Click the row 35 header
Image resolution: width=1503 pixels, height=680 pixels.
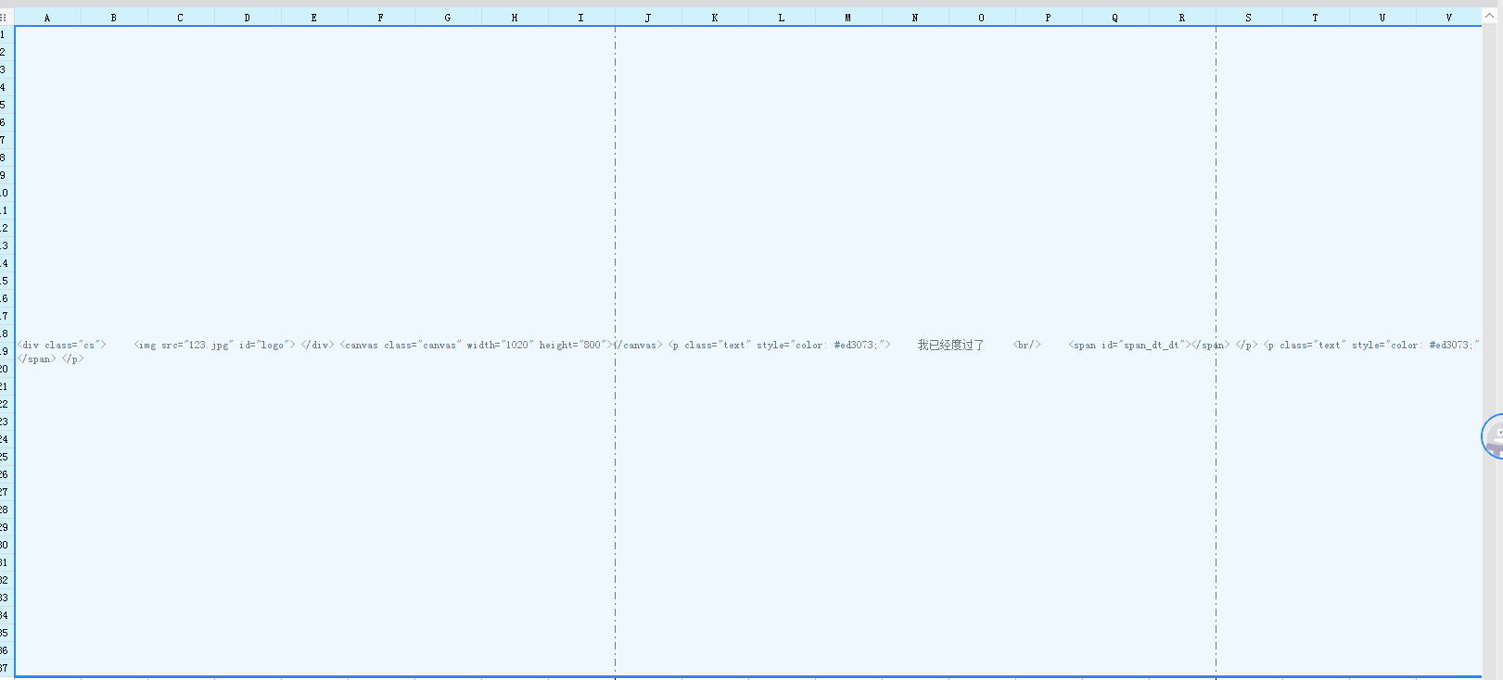coord(6,633)
